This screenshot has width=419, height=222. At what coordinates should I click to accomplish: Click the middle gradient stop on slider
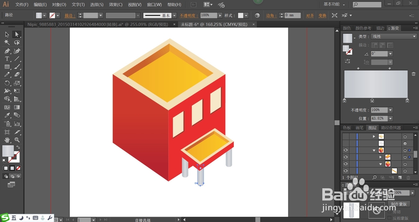(372, 101)
